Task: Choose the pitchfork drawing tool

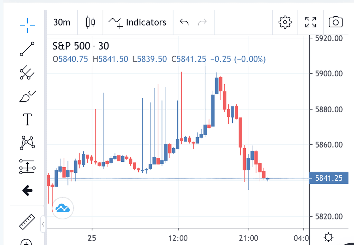Action: click(27, 73)
